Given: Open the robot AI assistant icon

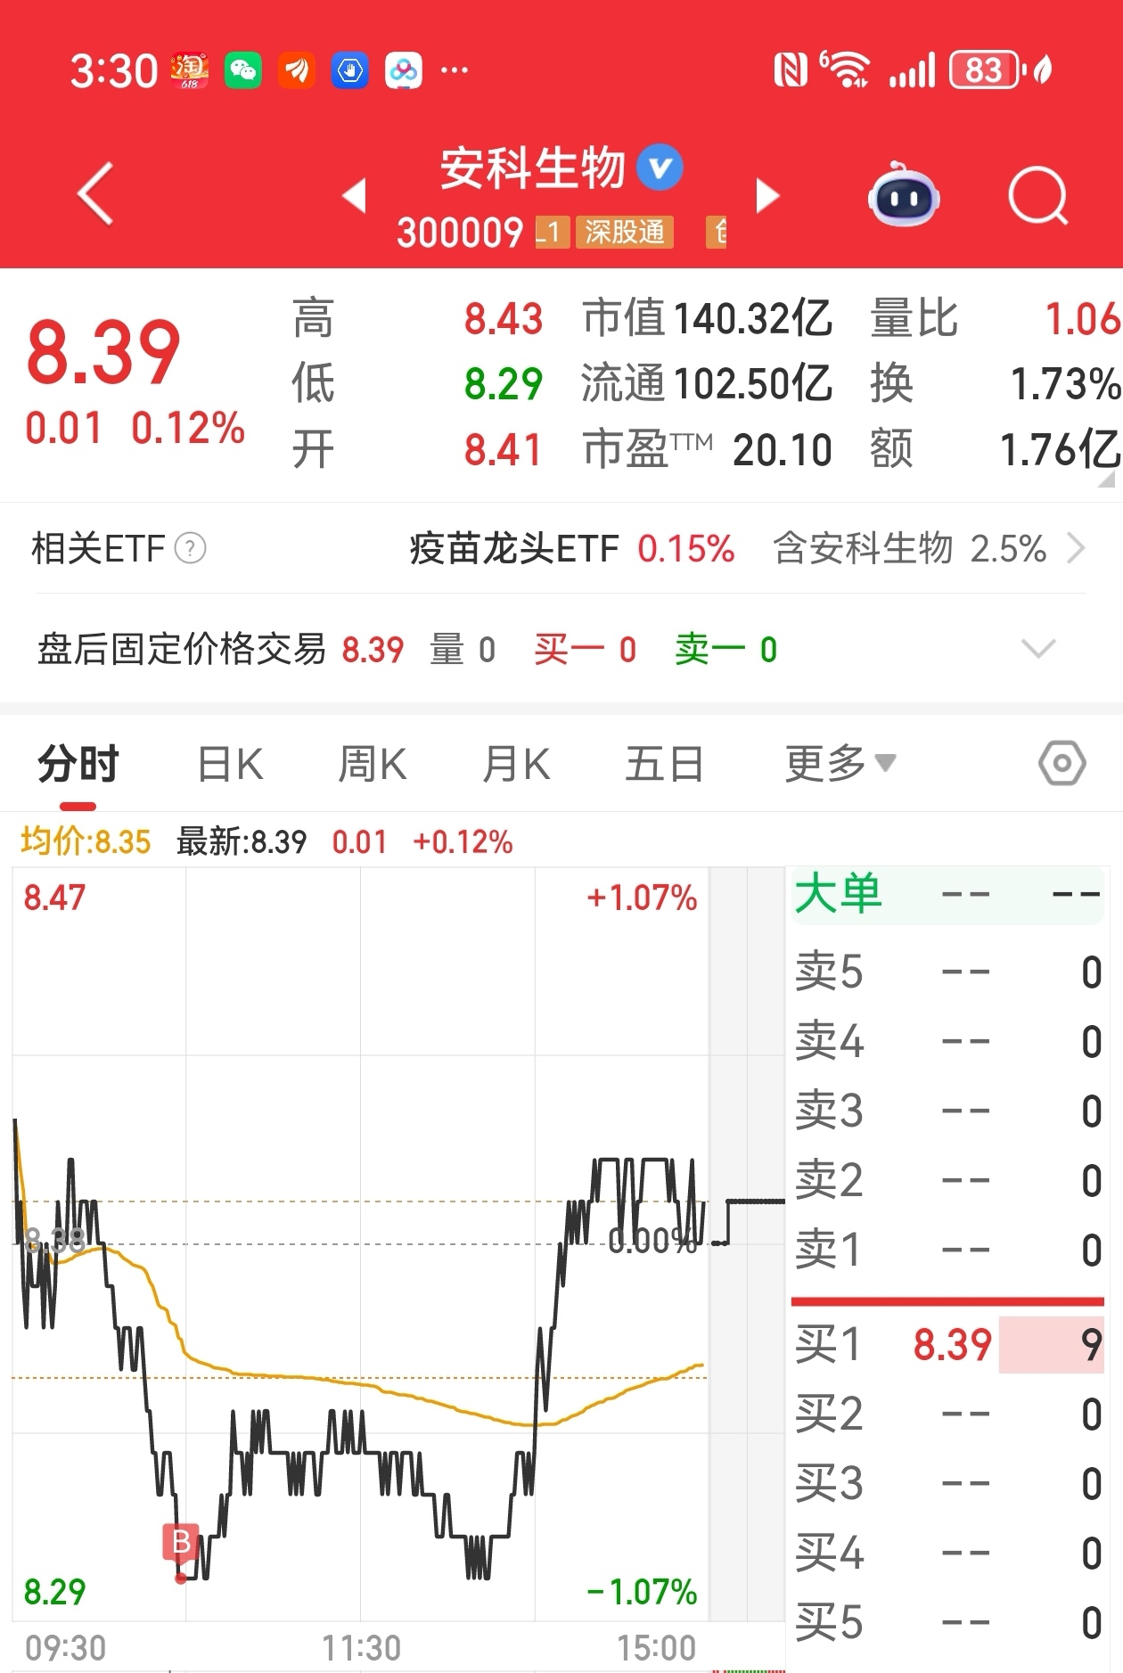Looking at the screenshot, I should click(x=904, y=194).
